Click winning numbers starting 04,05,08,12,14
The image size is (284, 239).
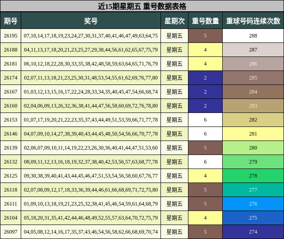pos(91,232)
